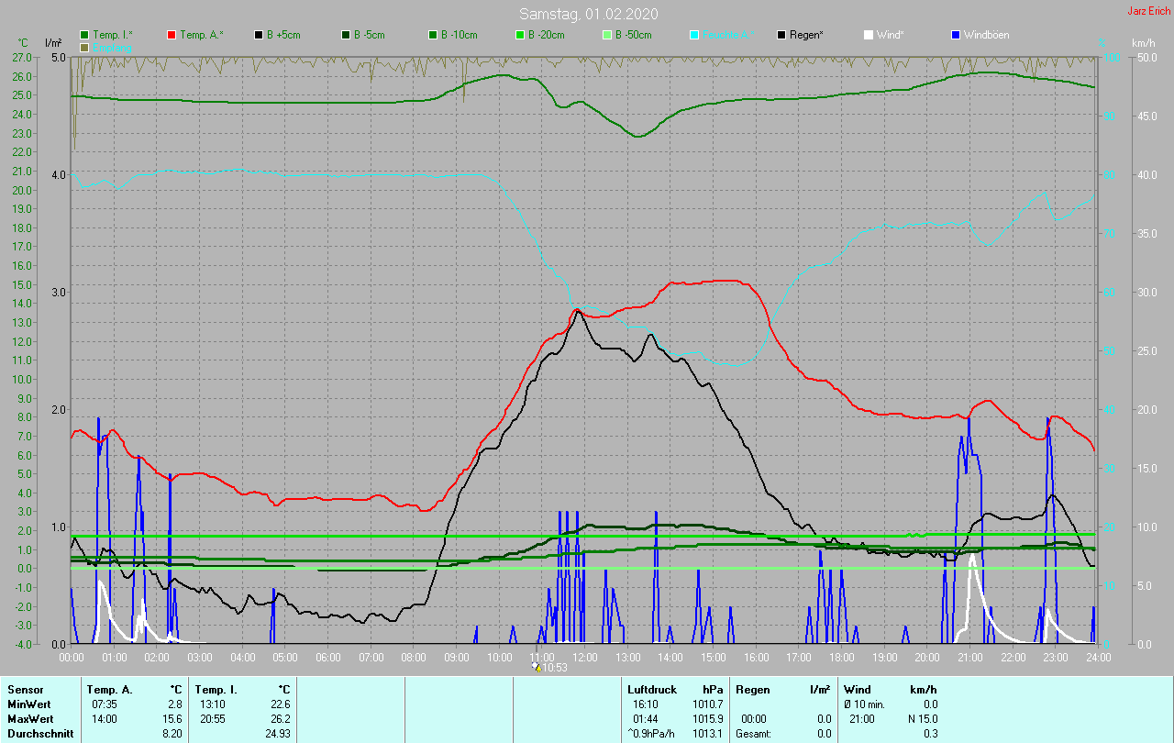The image size is (1174, 743).
Task: Click the Samstag, 01.02.2020 date title
Action: pyautogui.click(x=588, y=14)
